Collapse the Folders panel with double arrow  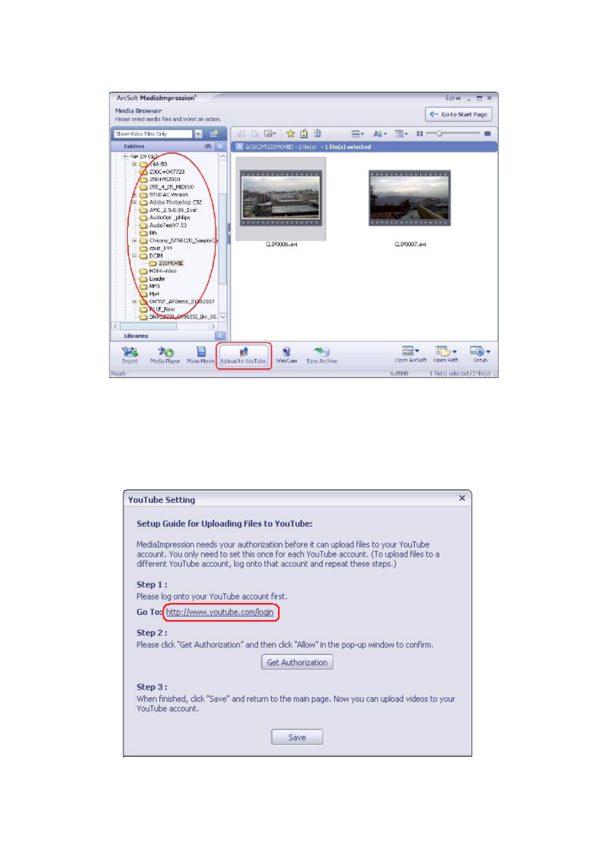pos(220,146)
